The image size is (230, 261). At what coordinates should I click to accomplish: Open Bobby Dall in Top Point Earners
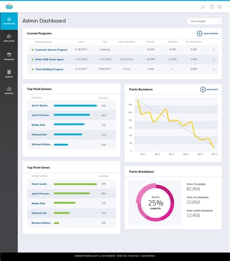click(38, 125)
